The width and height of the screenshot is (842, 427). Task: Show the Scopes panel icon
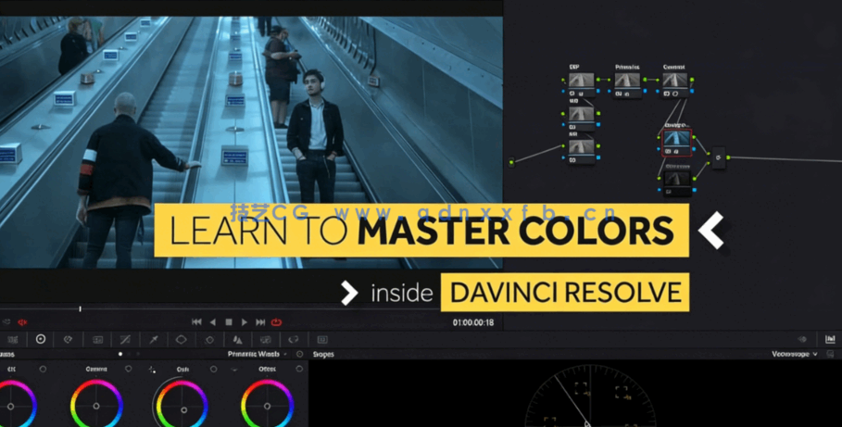[830, 339]
